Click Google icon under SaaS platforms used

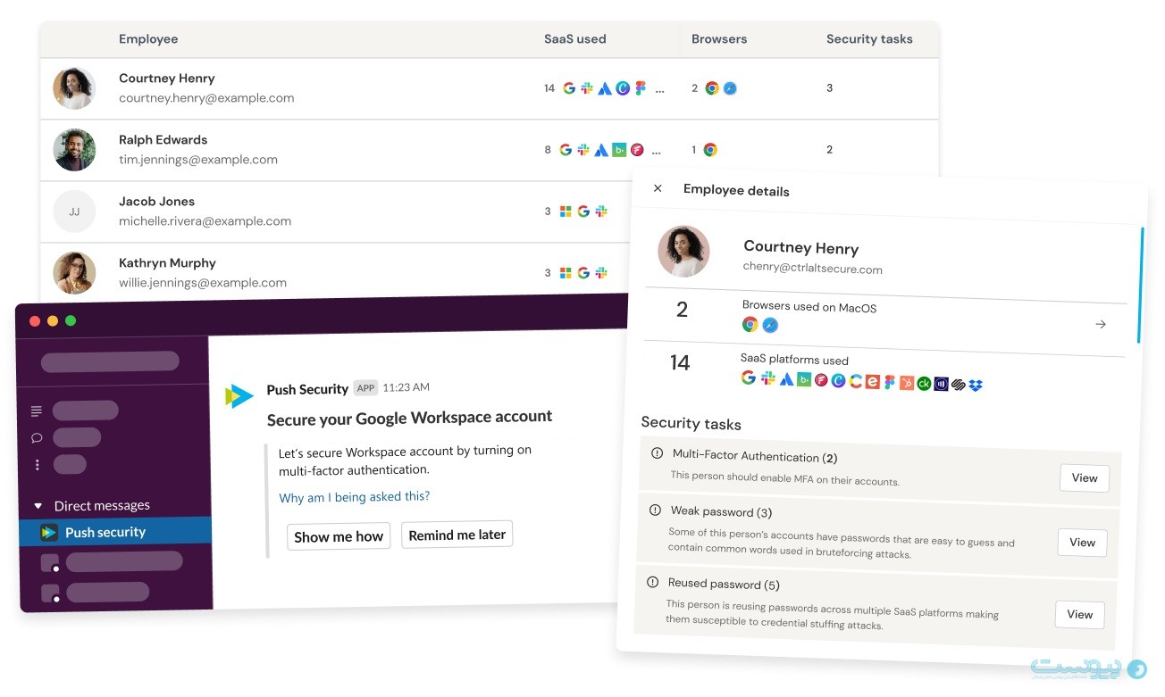pyautogui.click(x=749, y=378)
